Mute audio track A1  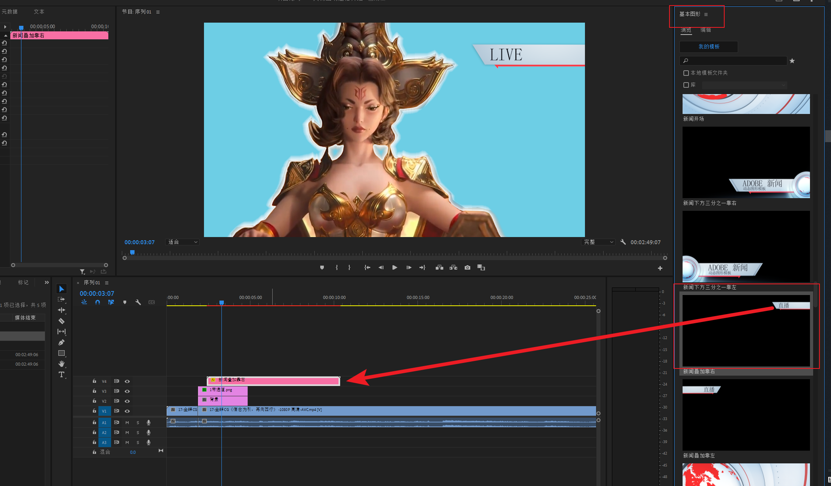pyautogui.click(x=127, y=422)
